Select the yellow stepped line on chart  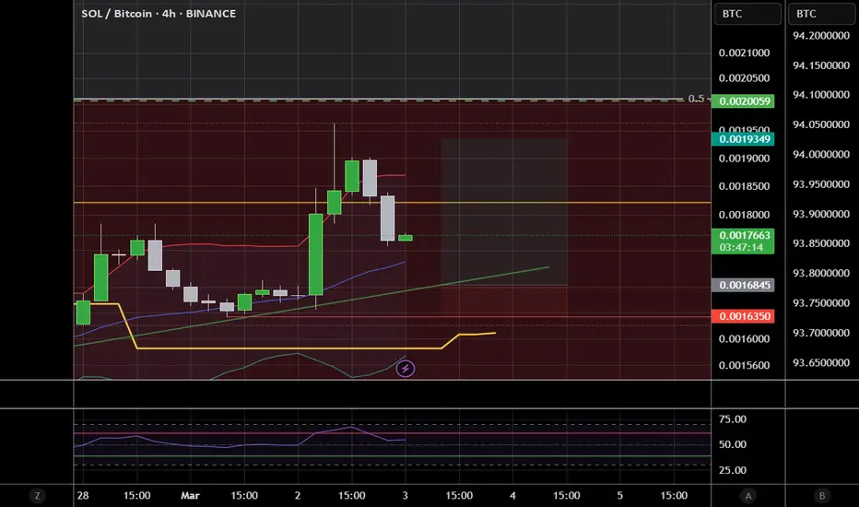click(285, 348)
